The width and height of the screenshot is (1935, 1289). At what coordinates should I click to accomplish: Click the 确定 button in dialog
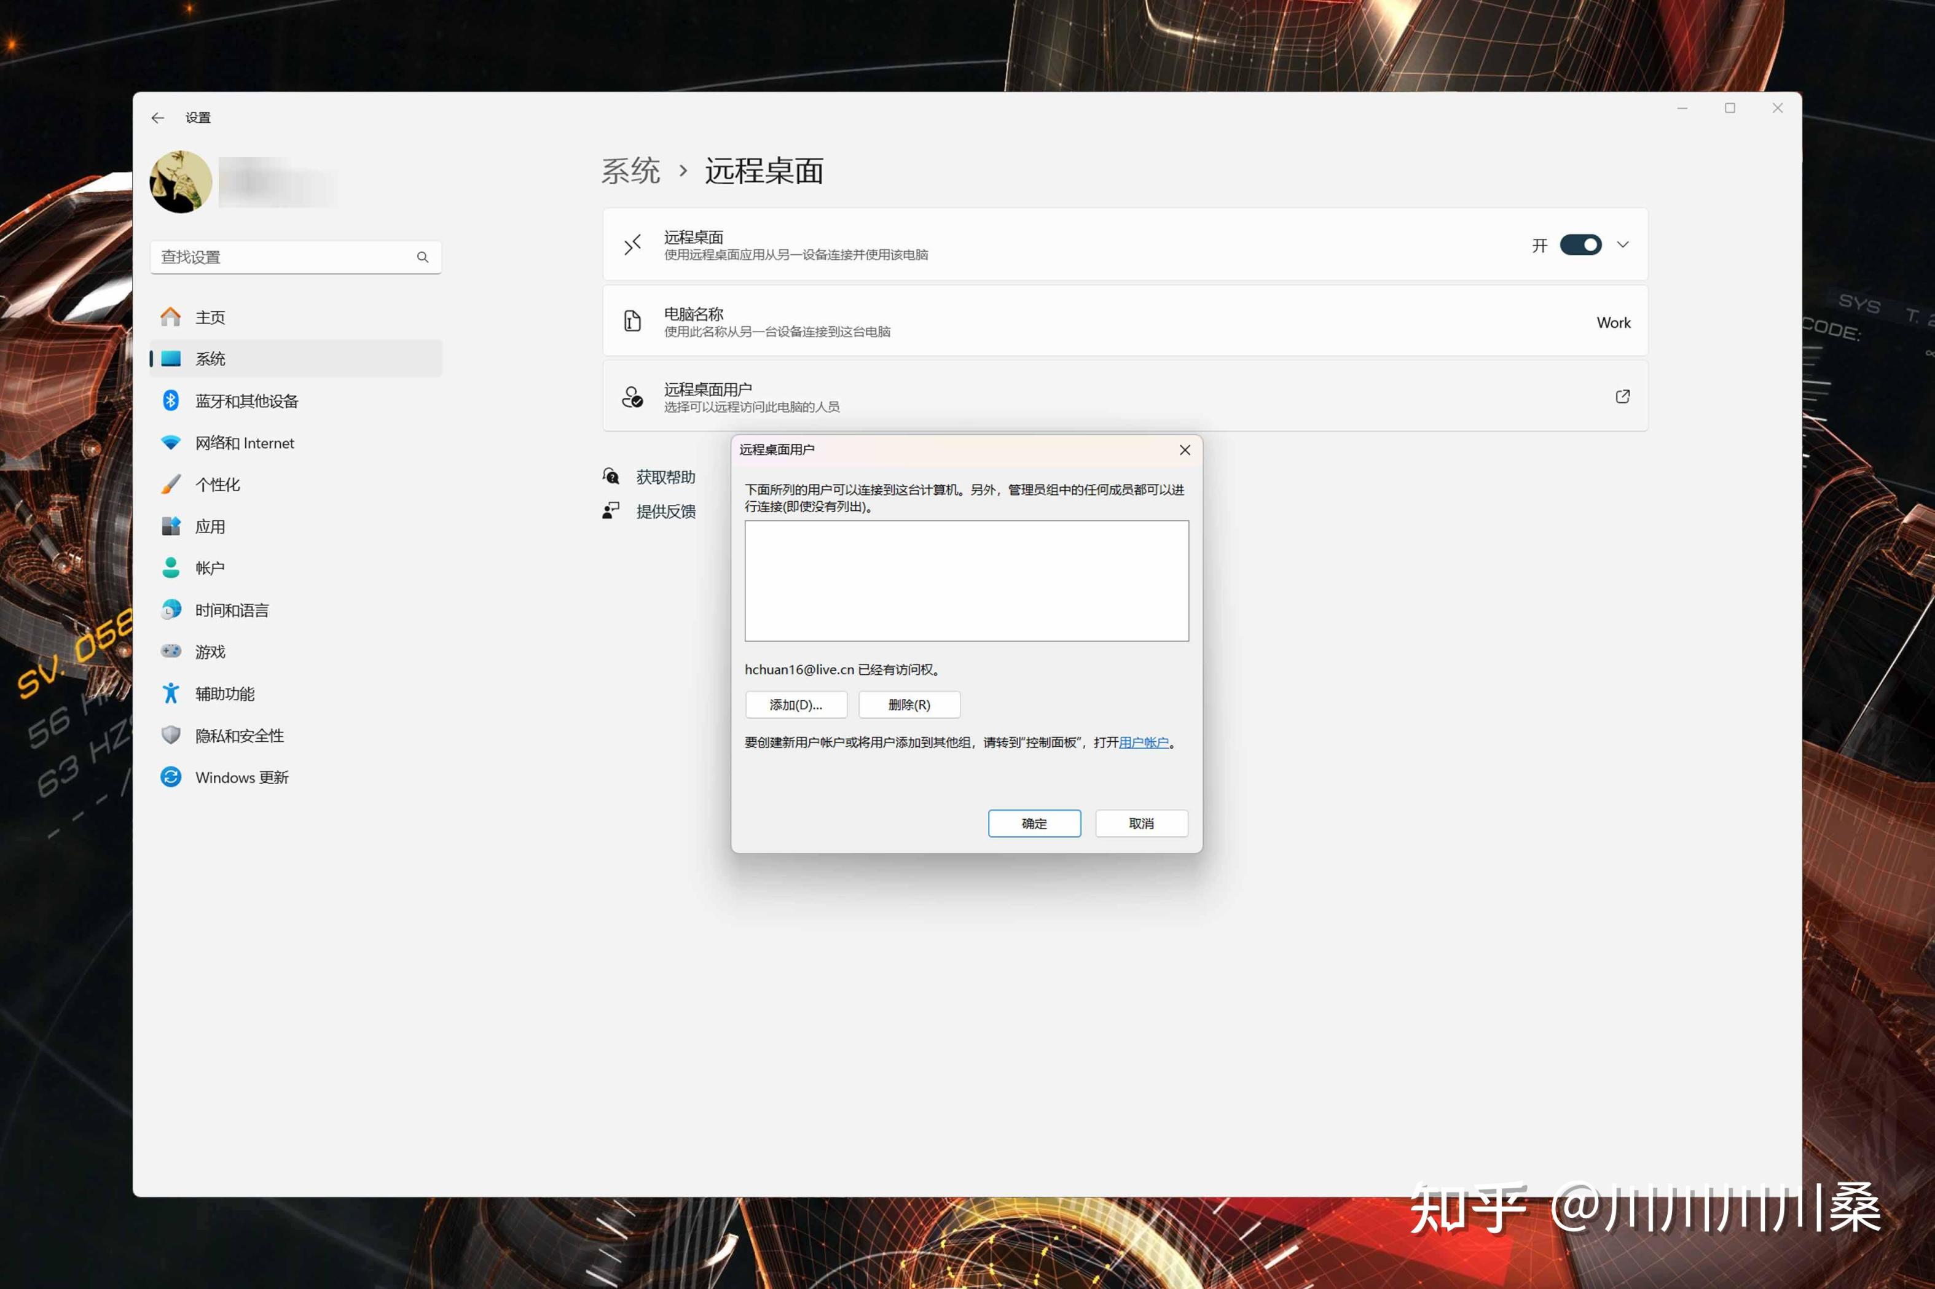pyautogui.click(x=1034, y=823)
